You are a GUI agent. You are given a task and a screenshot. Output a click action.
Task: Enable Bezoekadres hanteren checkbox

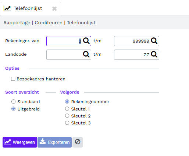(13, 79)
